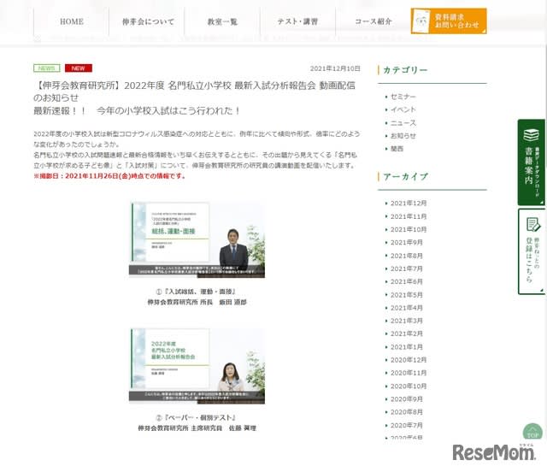The width and height of the screenshot is (547, 472).
Task: Click the アーカイブ sidebar heading
Action: point(405,177)
